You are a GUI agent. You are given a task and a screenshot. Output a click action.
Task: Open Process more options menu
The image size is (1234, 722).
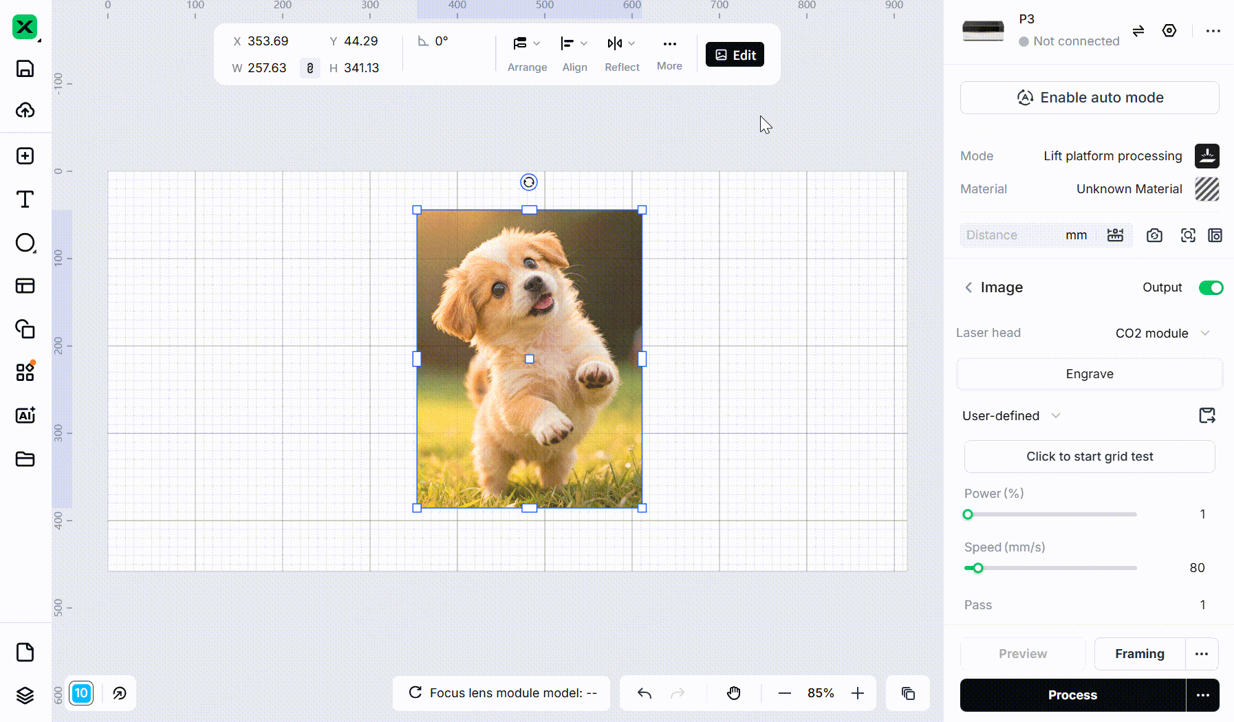[1202, 695]
